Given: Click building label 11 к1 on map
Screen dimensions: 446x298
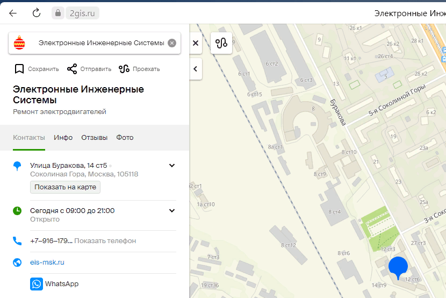Looking at the screenshot, I should tap(350, 58).
